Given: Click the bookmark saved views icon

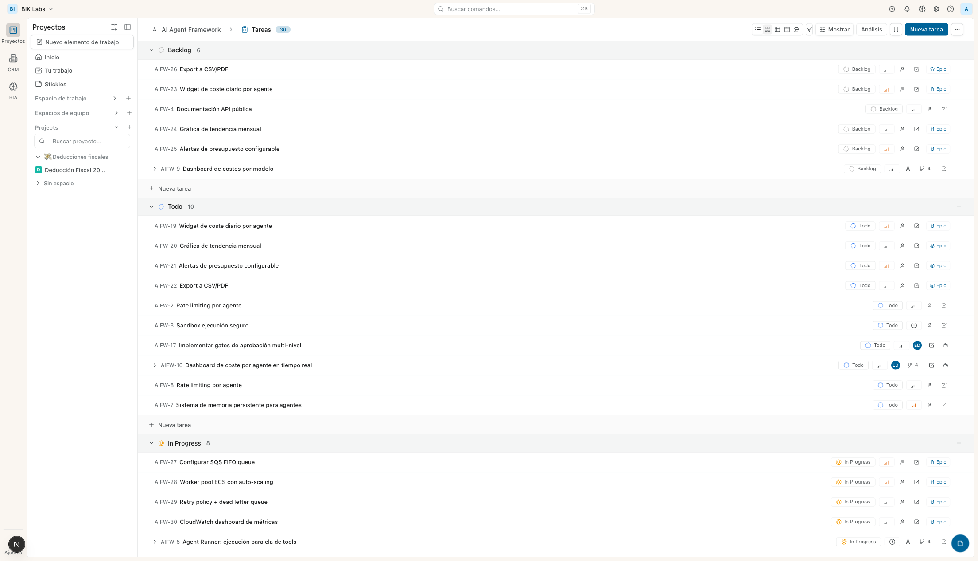Looking at the screenshot, I should pyautogui.click(x=896, y=30).
